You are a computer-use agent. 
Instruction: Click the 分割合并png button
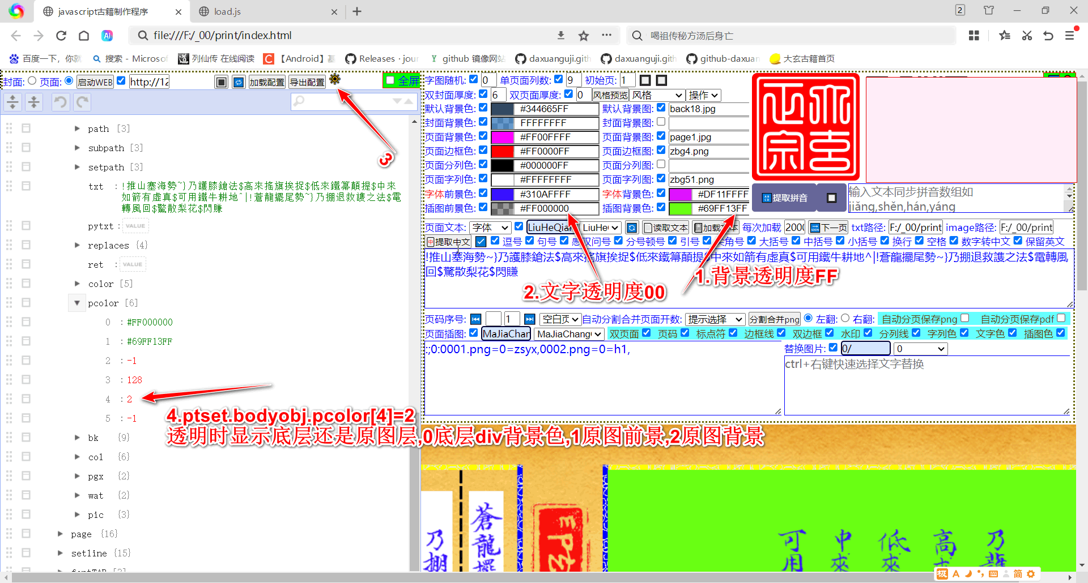click(x=774, y=319)
